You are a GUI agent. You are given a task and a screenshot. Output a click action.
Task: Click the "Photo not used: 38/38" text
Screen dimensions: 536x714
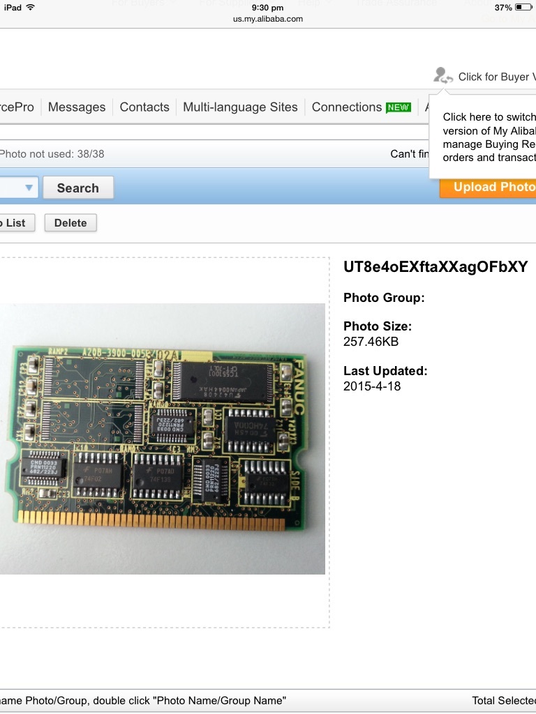click(52, 154)
